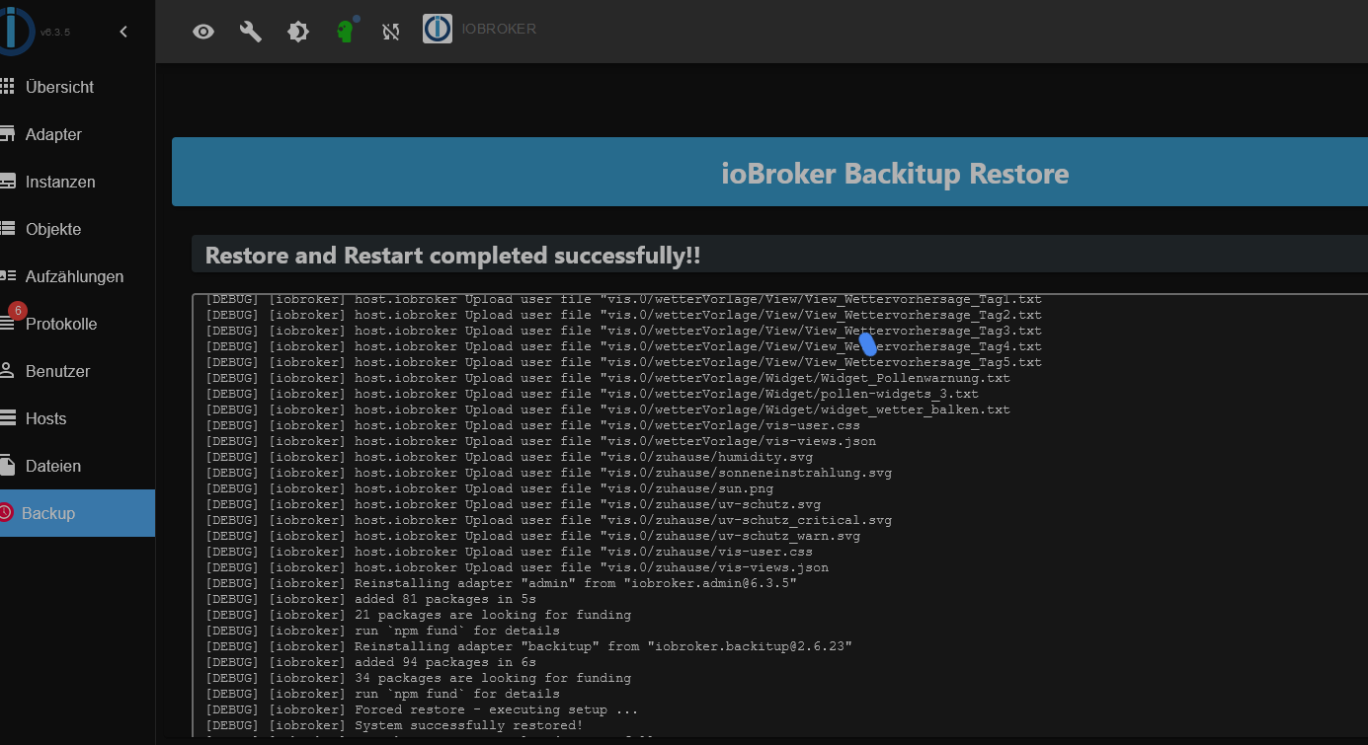Click the Adapter store icon
This screenshot has width=1368, height=745.
(x=6, y=134)
